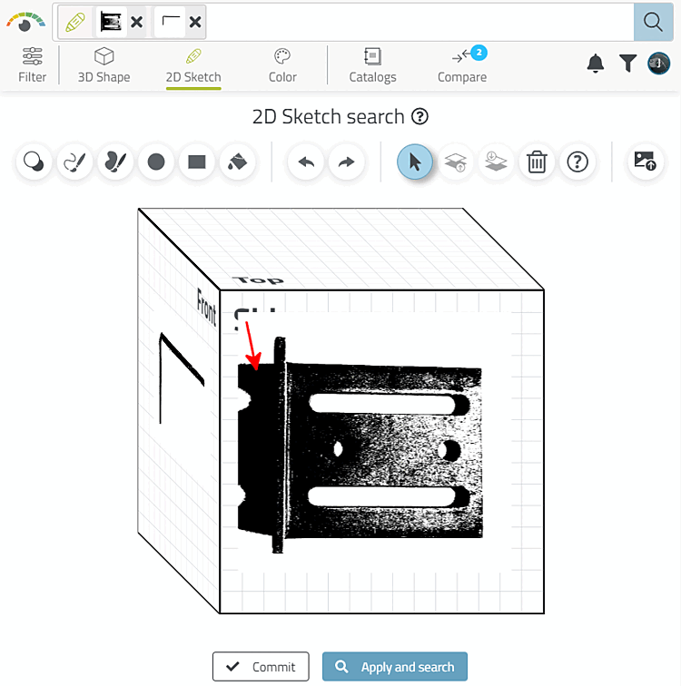Open the notifications bell
Image resolution: width=681 pixels, height=686 pixels.
click(x=596, y=64)
